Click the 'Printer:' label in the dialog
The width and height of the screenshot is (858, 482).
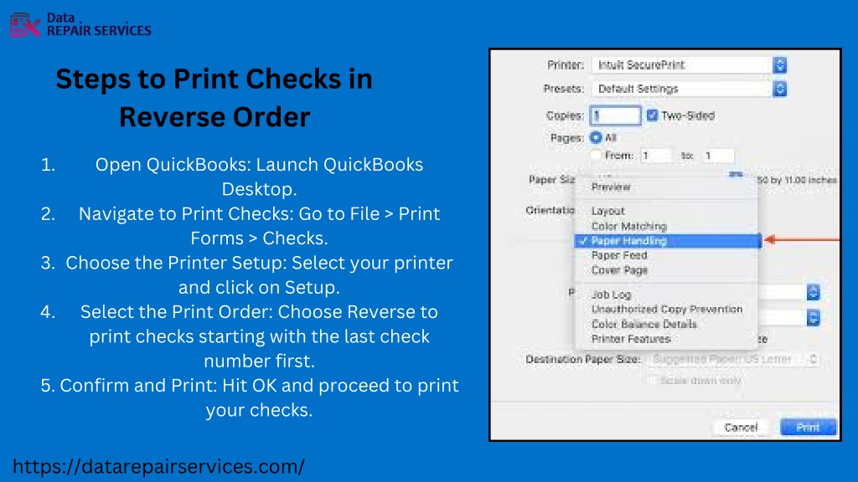566,65
